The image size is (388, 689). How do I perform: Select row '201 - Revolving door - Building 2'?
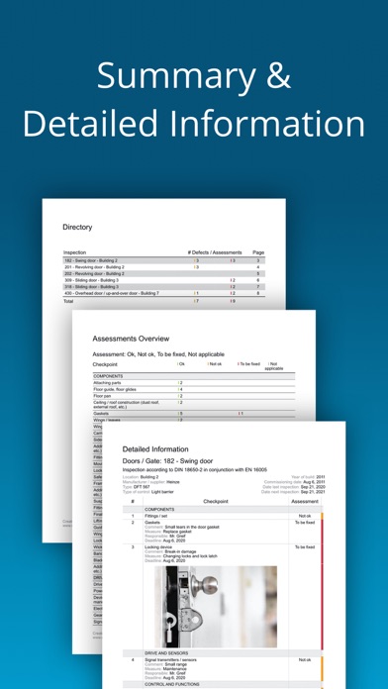coord(164,267)
